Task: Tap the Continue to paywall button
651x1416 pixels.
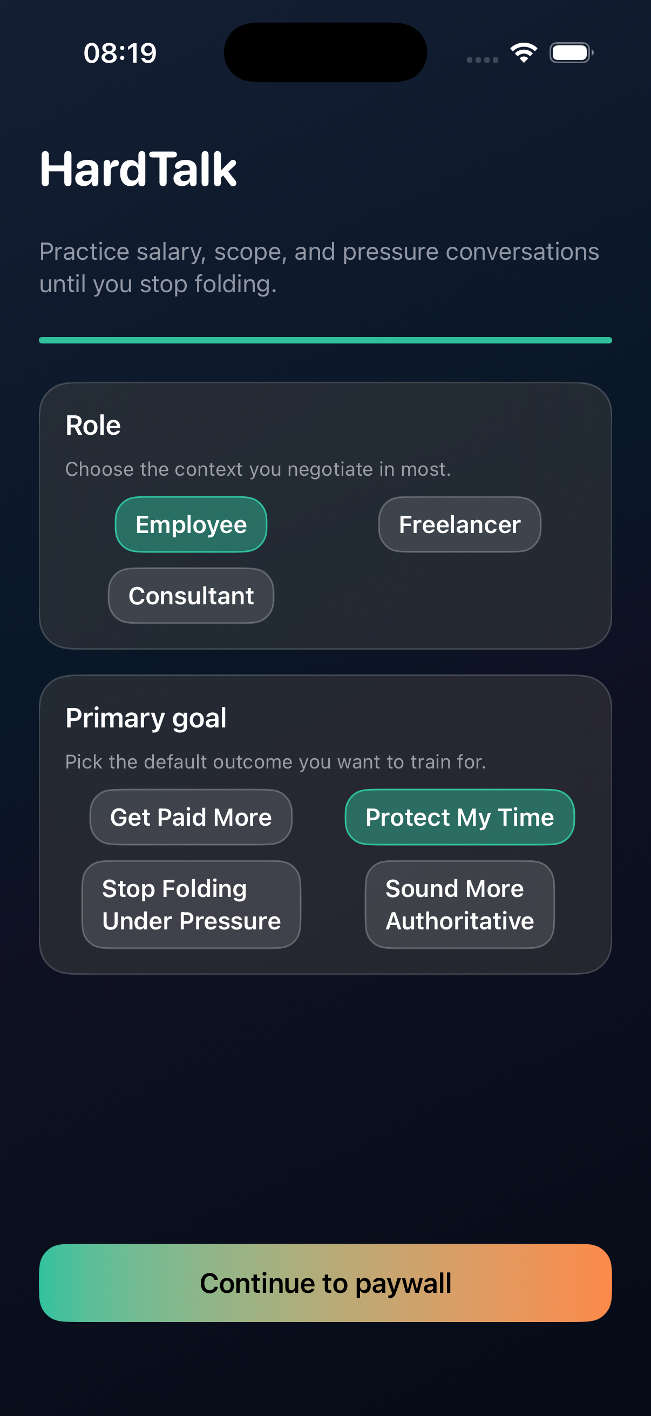Action: point(325,1283)
